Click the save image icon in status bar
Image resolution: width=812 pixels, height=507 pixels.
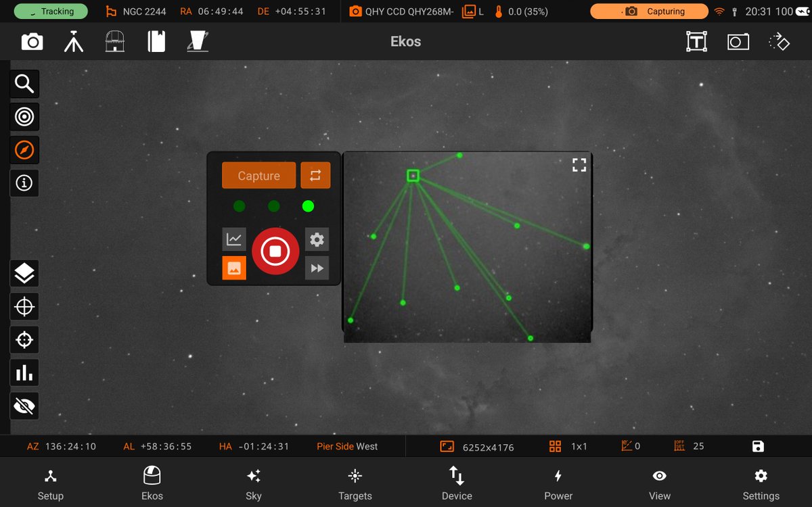click(x=757, y=446)
